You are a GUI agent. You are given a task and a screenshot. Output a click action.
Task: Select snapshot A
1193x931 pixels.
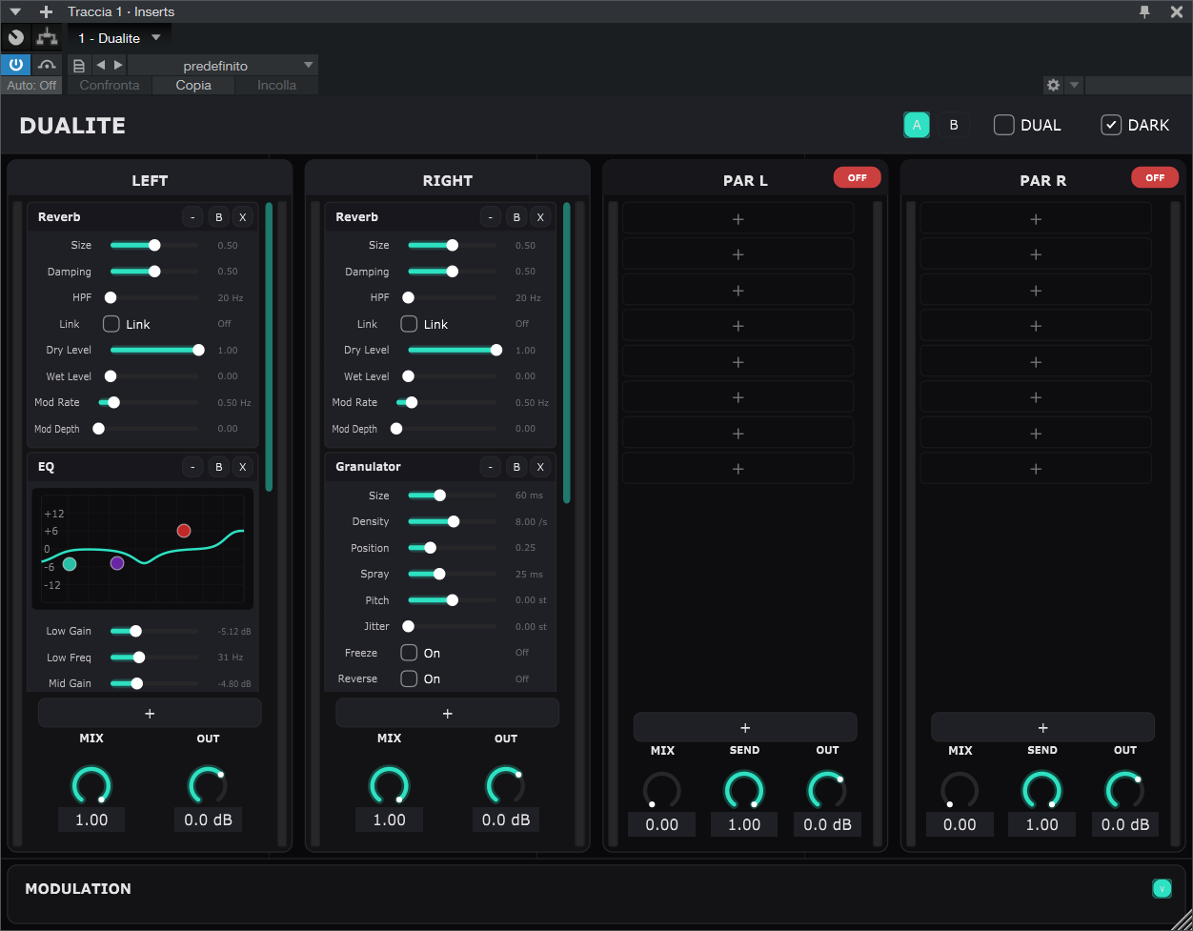tap(916, 124)
